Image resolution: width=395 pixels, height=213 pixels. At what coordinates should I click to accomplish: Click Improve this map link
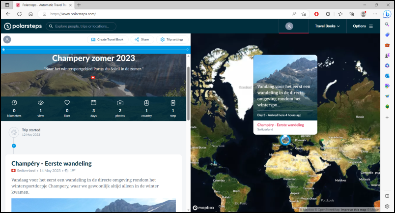[353, 210]
